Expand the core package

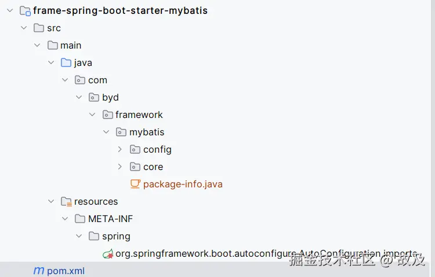[x=119, y=167]
